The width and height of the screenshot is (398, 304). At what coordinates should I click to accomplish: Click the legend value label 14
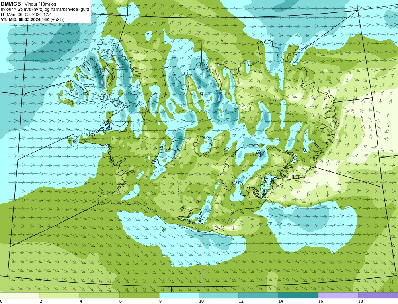click(x=281, y=301)
